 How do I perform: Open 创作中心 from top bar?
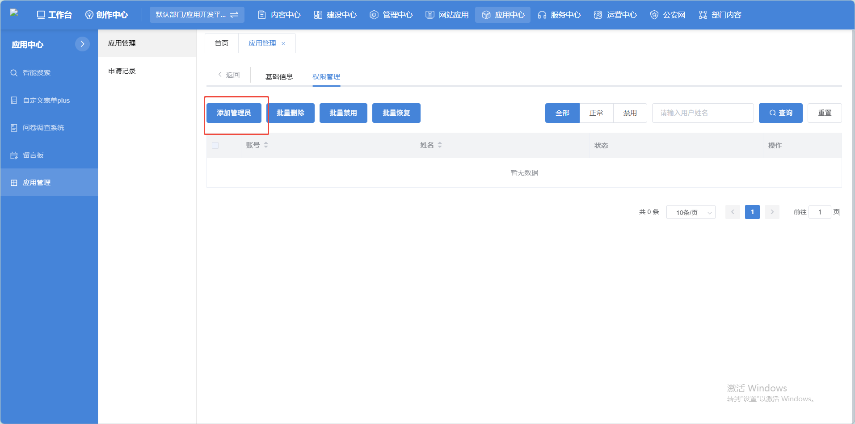pyautogui.click(x=106, y=15)
